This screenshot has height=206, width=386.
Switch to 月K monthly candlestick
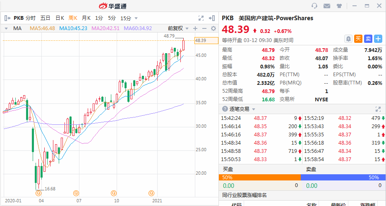[x=86, y=18]
